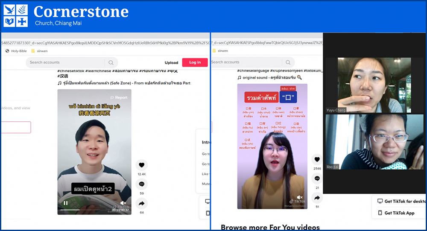Click the left video progress bar
The image size is (427, 231).
tap(86, 210)
